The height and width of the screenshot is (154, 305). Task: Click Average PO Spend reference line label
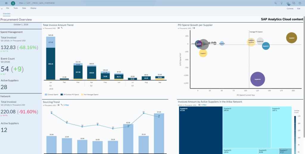[256, 32]
